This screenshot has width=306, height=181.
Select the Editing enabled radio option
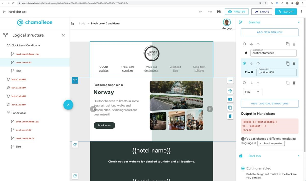243,168
